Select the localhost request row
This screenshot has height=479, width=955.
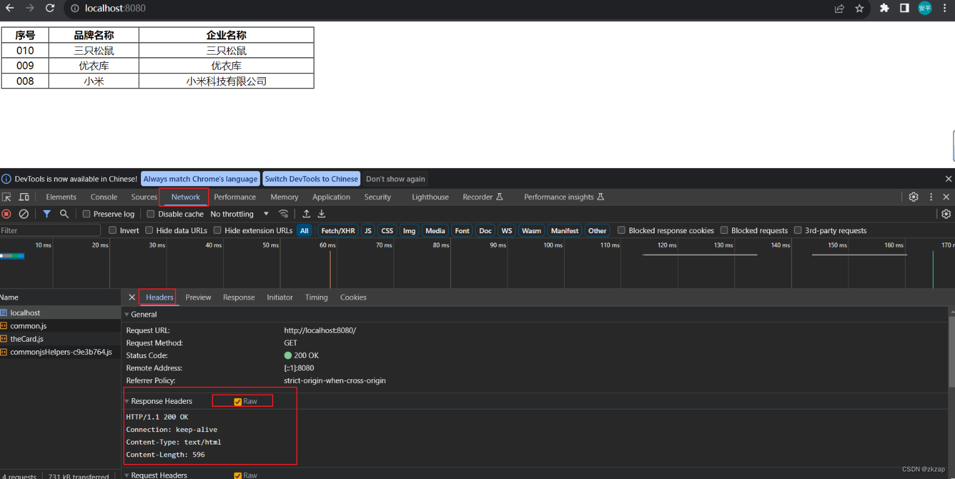coord(60,313)
